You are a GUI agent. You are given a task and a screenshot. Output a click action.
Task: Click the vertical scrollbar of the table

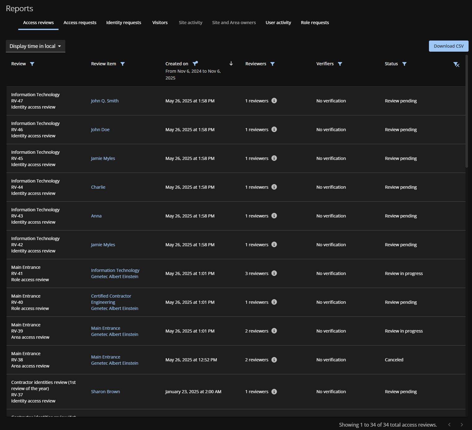coord(467,111)
